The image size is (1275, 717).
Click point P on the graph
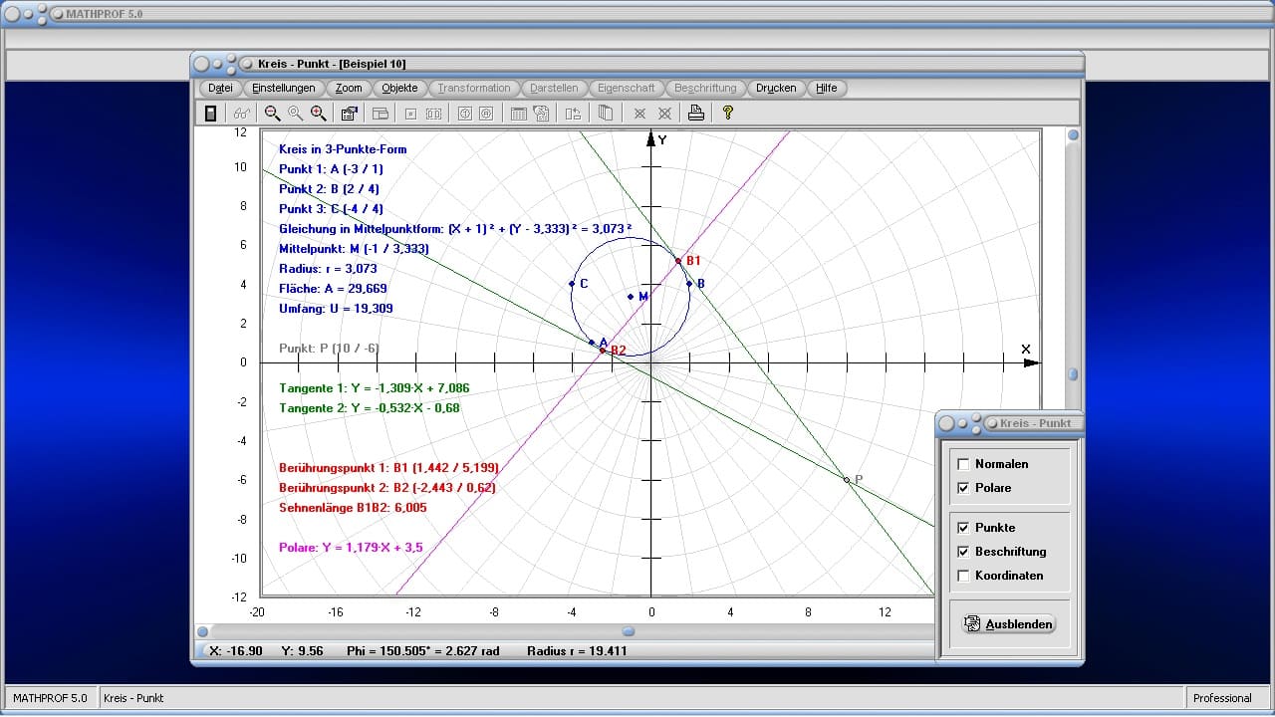[847, 480]
